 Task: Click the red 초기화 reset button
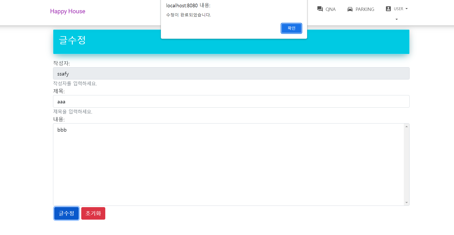coord(93,213)
